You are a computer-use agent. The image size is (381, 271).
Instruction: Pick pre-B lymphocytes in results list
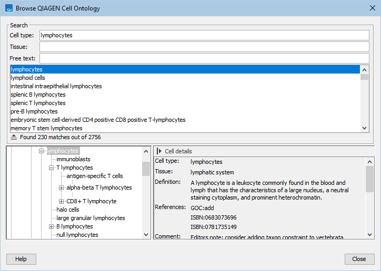coord(34,111)
